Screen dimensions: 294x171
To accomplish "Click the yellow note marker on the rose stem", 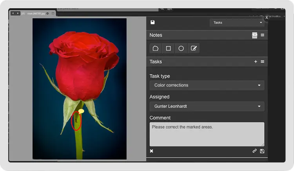I will pyautogui.click(x=81, y=111).
